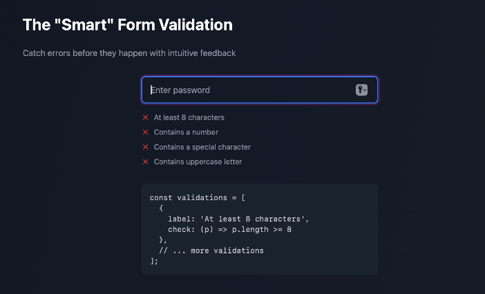Click the red X beside Contains a number
The width and height of the screenshot is (485, 294).
[x=145, y=133]
